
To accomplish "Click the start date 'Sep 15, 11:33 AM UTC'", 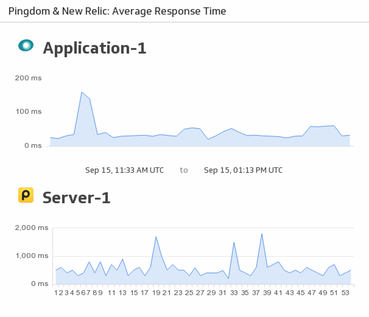I will (x=124, y=170).
